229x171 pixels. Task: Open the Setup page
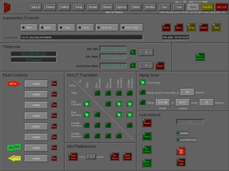point(79,7)
